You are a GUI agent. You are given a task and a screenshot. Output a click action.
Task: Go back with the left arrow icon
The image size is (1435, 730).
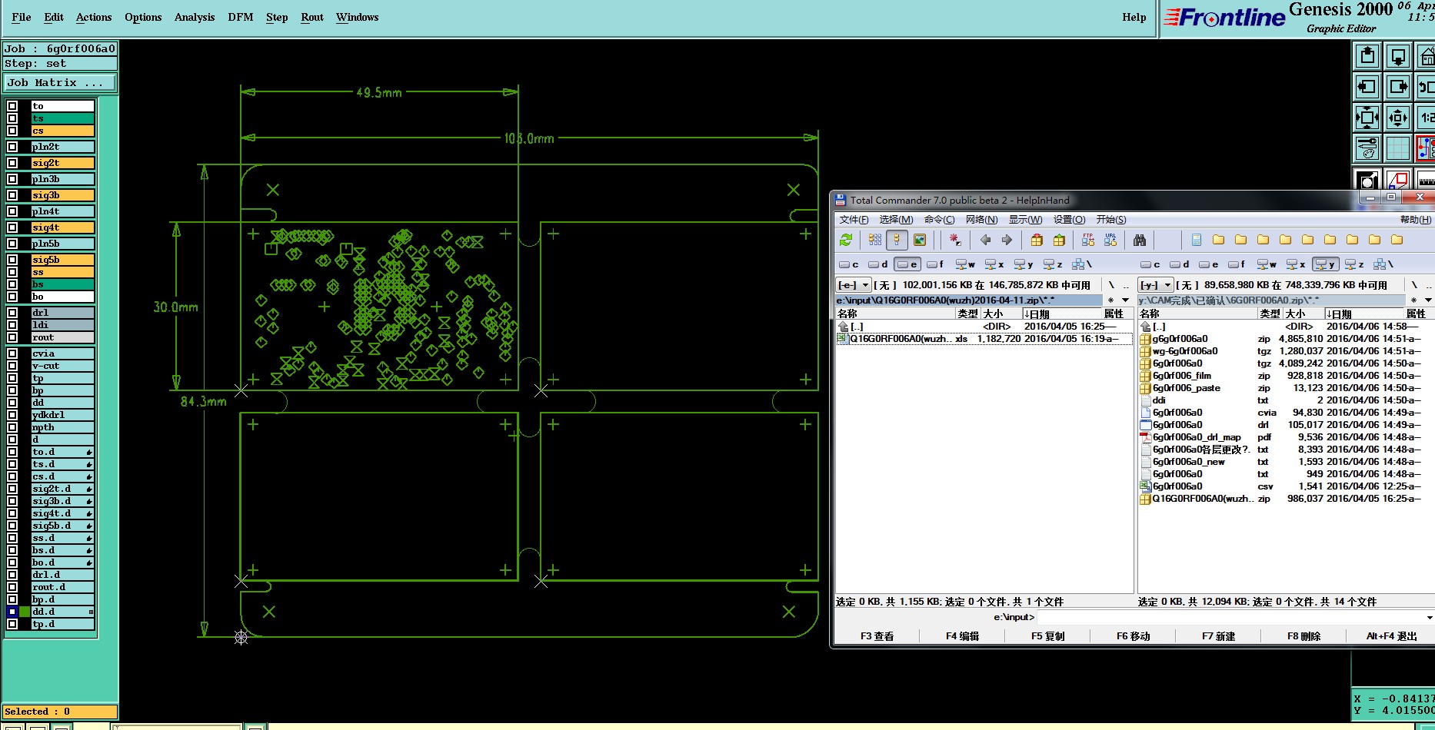click(x=985, y=241)
